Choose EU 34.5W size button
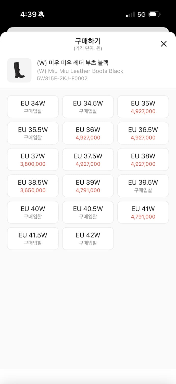Screen dimensions: 176x384 (88, 107)
